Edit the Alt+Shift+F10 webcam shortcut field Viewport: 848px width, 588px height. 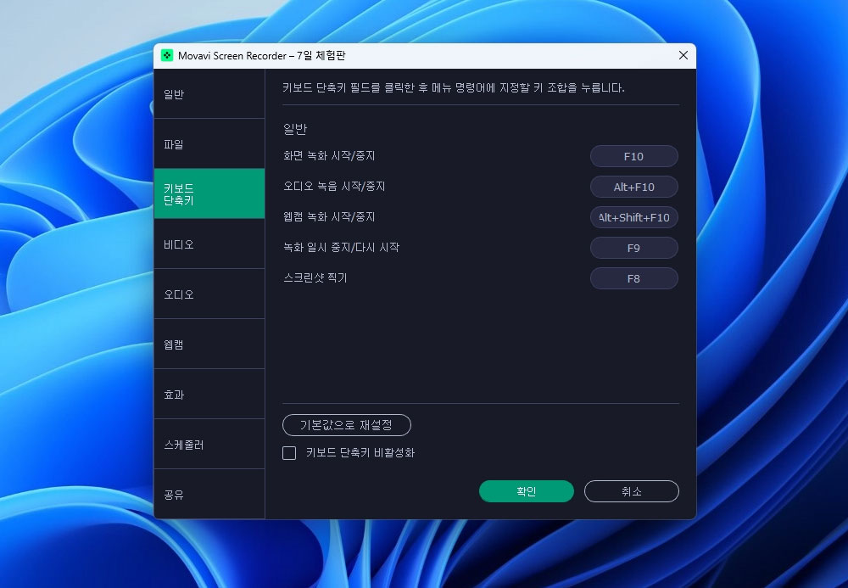pos(633,217)
